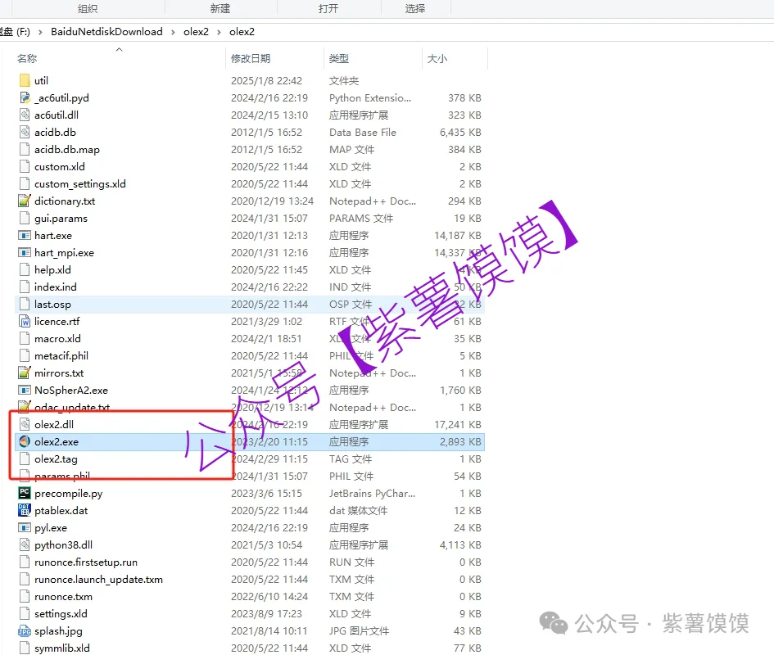Screen dimensions: 774x655
Task: Sort by 修改日期 column header
Action: [251, 59]
